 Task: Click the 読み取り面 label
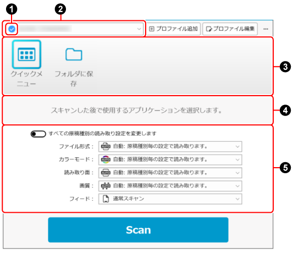tap(79, 173)
